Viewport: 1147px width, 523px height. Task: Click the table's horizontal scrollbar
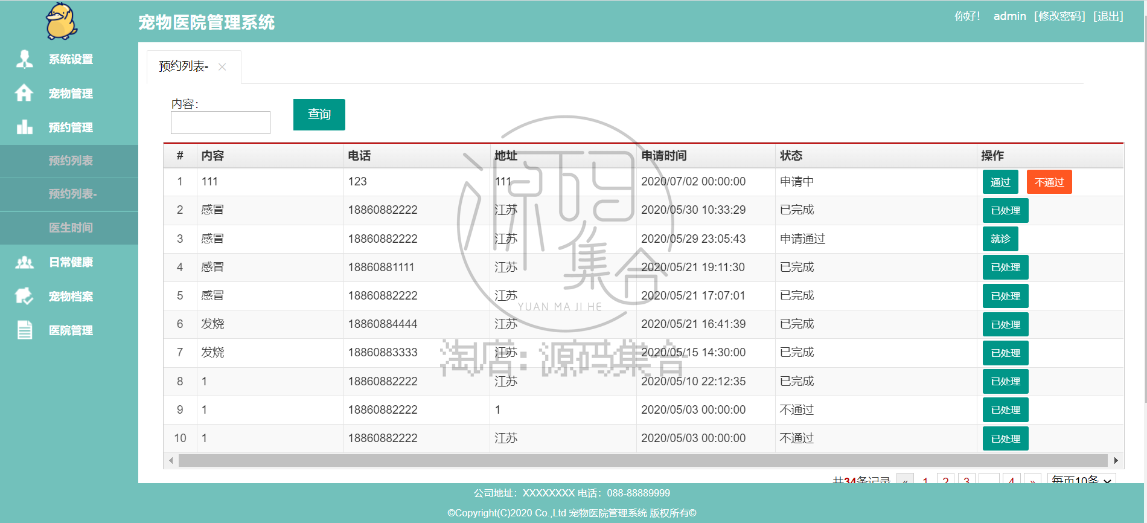(643, 461)
